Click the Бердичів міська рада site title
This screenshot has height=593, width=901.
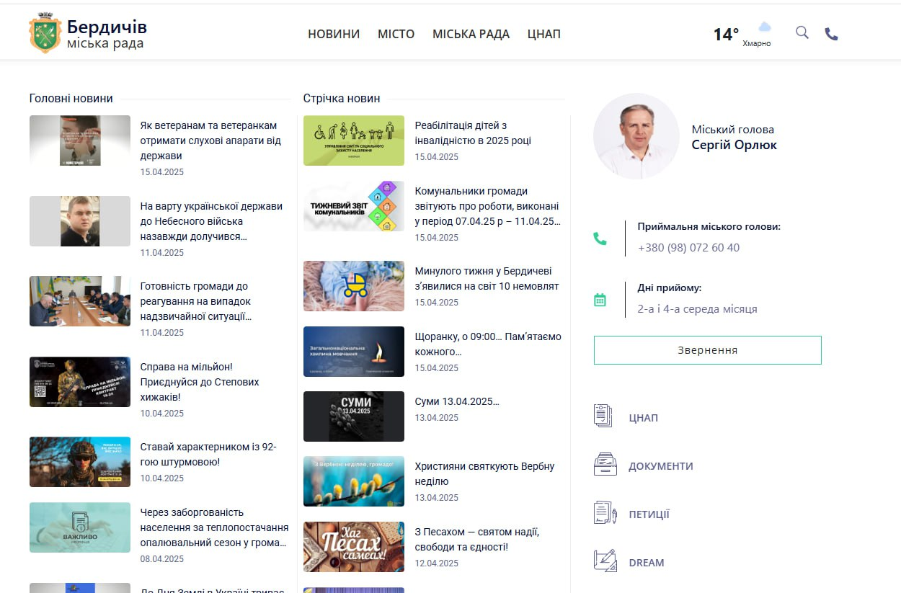pos(107,35)
